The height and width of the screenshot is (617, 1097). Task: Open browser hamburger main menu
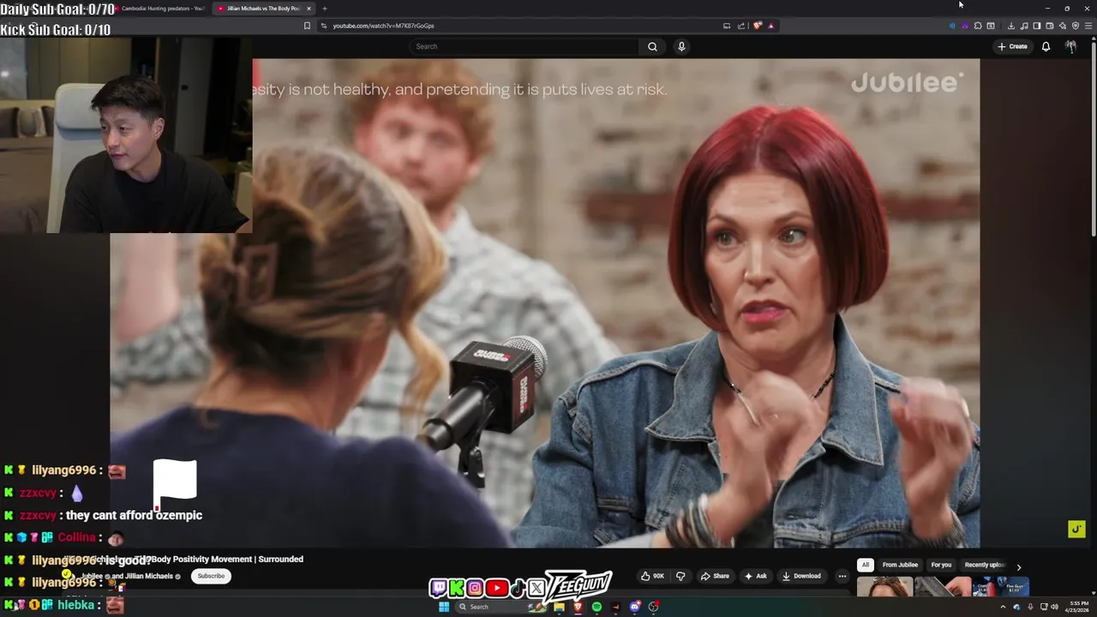click(x=1089, y=26)
